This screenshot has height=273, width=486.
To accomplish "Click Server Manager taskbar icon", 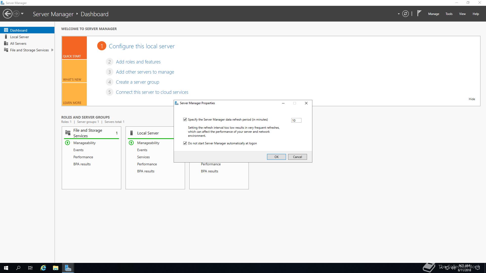I will (68, 268).
